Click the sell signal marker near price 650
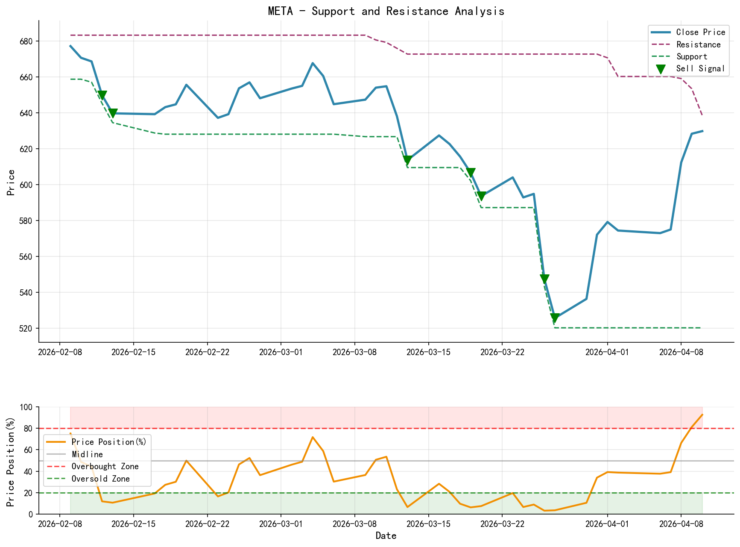This screenshot has width=740, height=547. (102, 95)
